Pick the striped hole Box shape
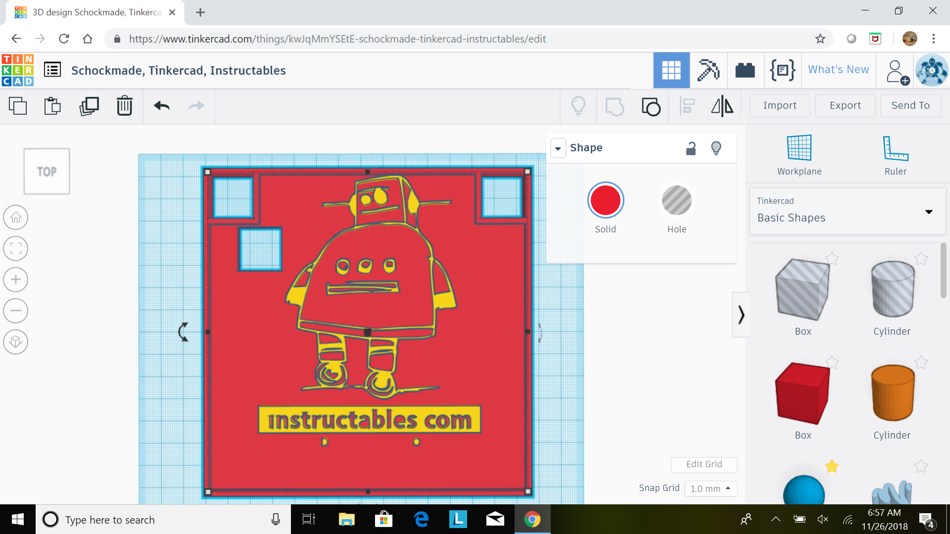The height and width of the screenshot is (534, 950). [x=803, y=289]
